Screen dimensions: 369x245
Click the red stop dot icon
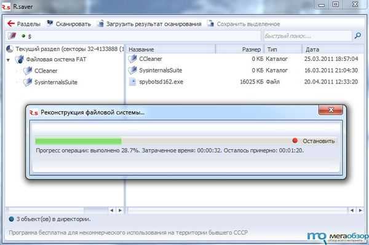[295, 141]
